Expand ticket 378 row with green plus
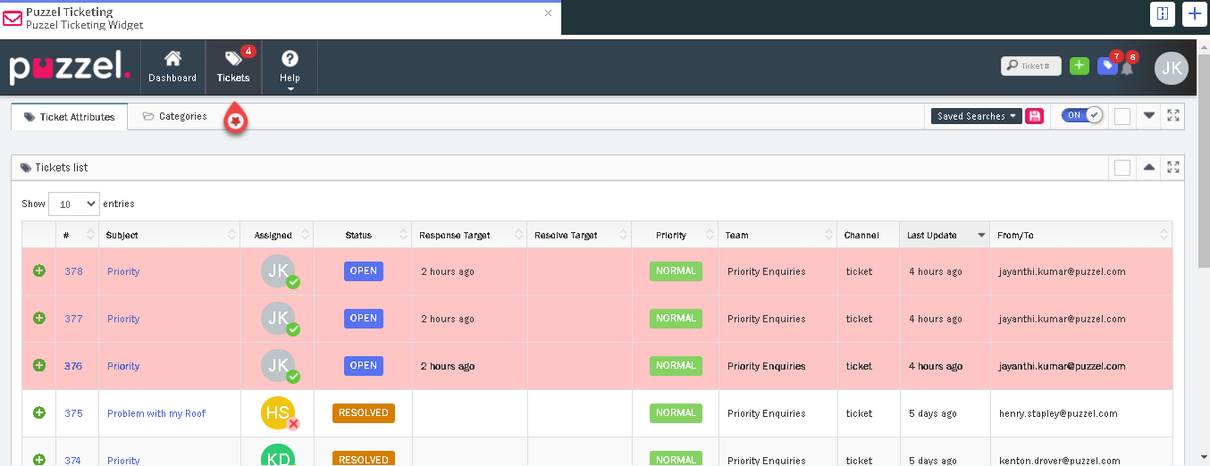Screen dimensions: 1210x466 point(39,271)
